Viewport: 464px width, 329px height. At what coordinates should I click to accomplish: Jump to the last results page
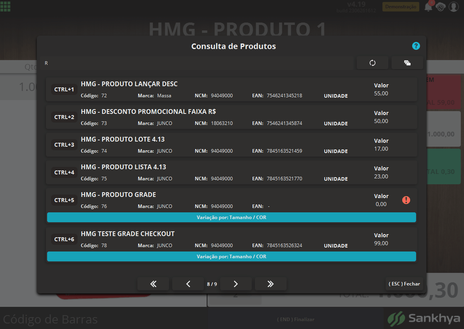tap(270, 284)
